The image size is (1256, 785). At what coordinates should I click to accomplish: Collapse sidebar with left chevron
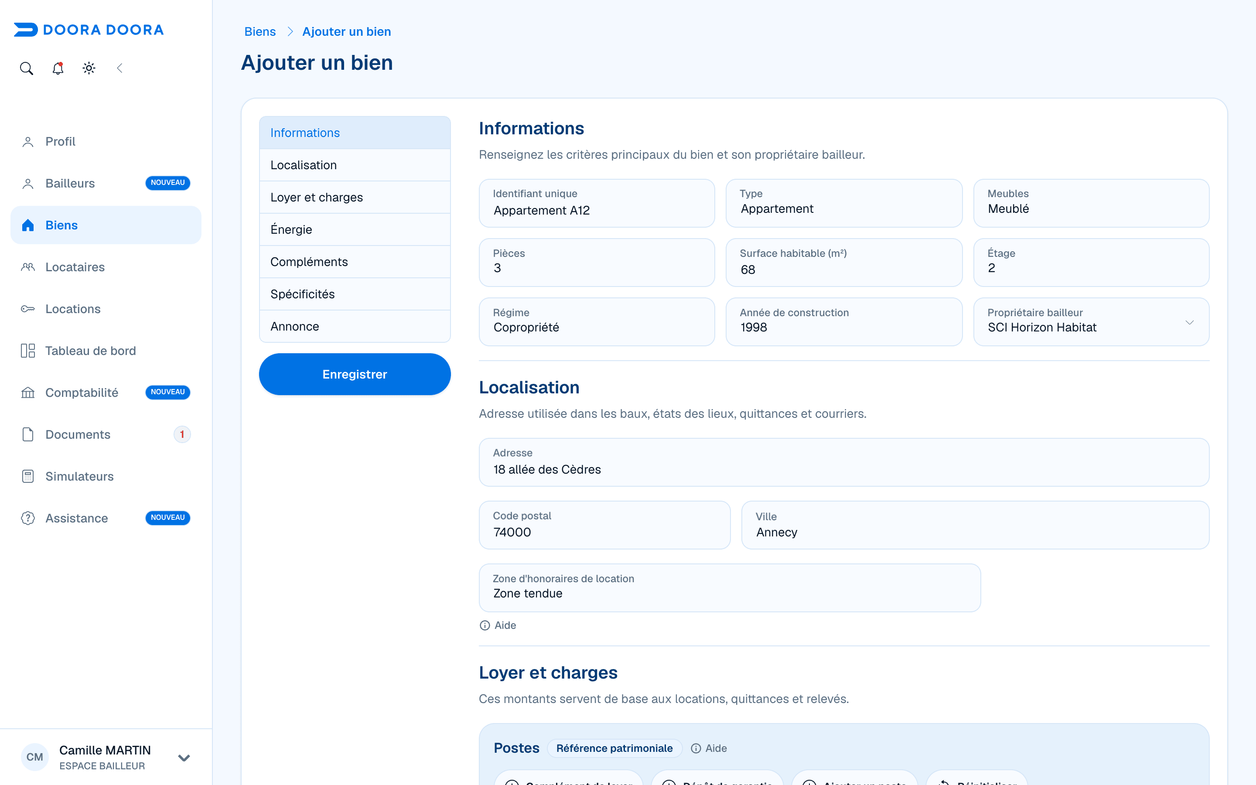click(120, 68)
